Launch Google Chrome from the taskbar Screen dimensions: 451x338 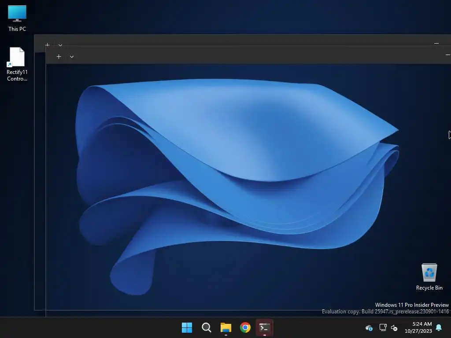(x=245, y=327)
